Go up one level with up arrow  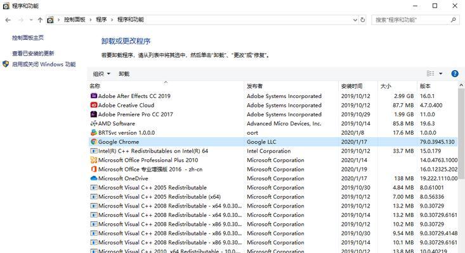[40, 20]
